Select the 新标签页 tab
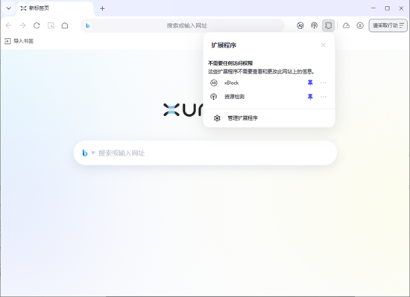The image size is (410, 297). (x=55, y=8)
